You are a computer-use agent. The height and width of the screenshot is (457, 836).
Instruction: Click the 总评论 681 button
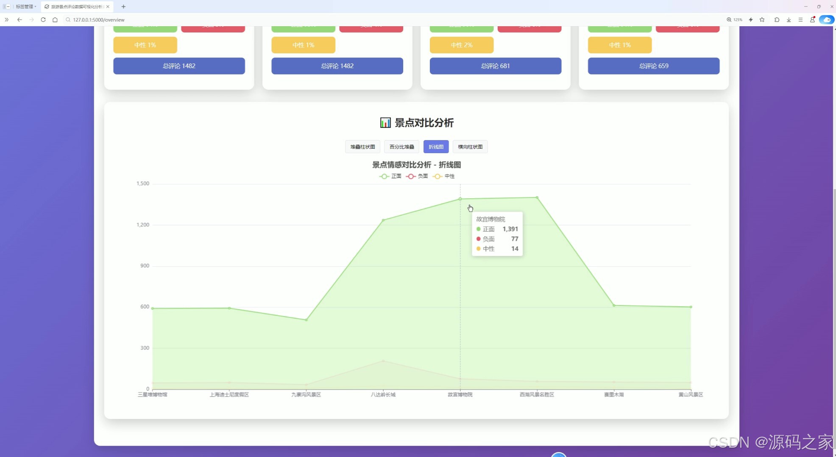click(x=495, y=66)
